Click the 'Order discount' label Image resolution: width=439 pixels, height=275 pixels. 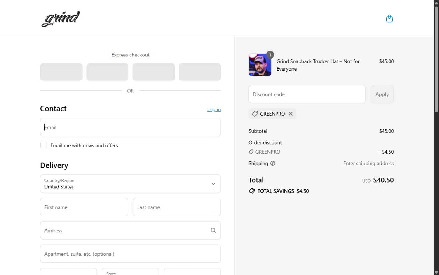(265, 142)
